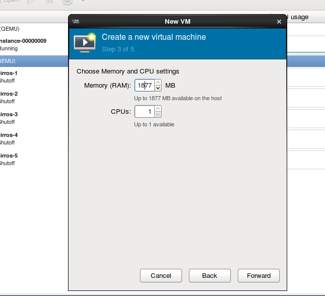Click the virtual machine monitor icon in header

click(85, 42)
